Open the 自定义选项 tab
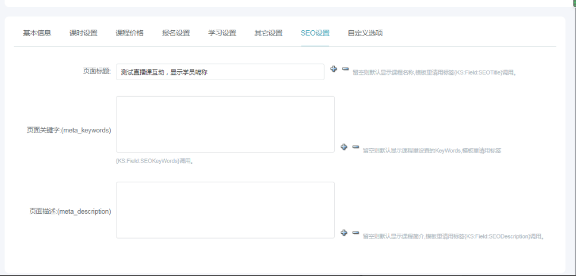The image size is (576, 276). [x=365, y=33]
